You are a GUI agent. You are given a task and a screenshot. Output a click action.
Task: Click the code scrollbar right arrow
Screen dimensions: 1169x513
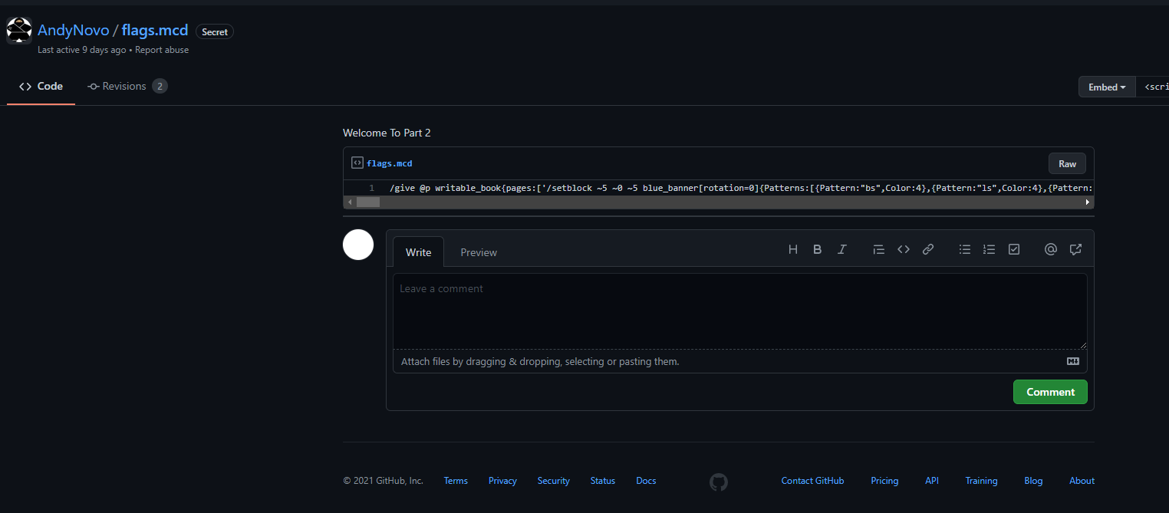1088,202
